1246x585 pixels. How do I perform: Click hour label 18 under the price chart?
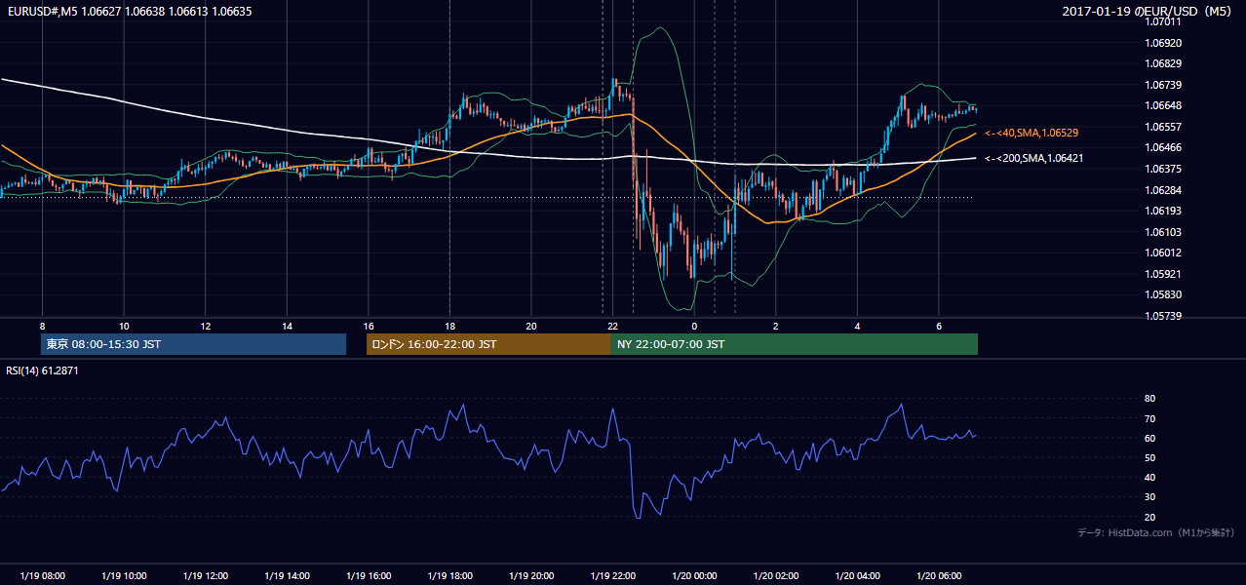[449, 326]
